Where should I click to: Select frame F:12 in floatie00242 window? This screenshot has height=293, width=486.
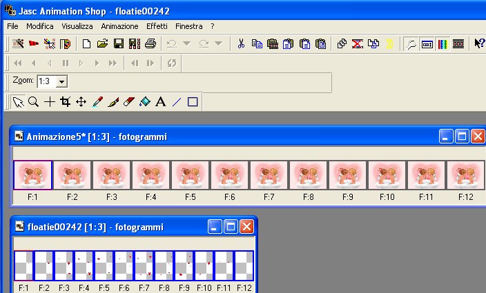(x=244, y=266)
